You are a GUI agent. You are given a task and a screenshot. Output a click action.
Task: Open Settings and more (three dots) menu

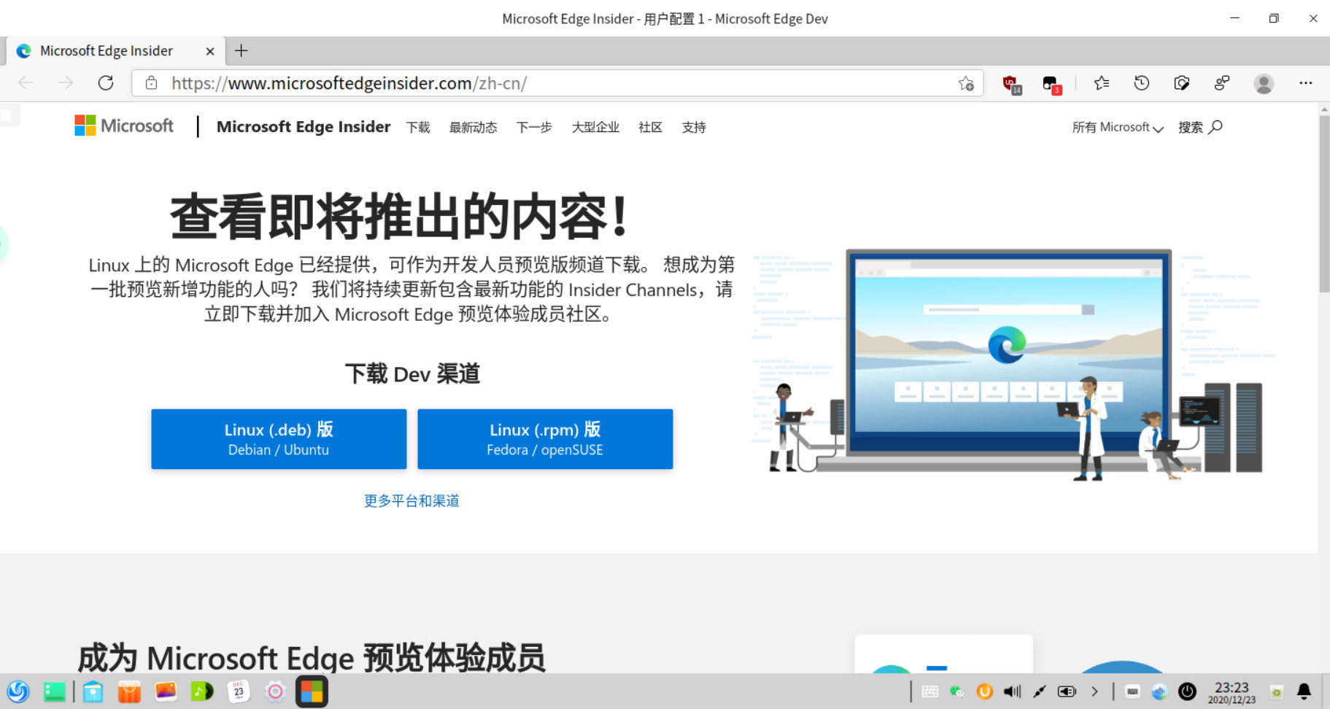[1306, 83]
